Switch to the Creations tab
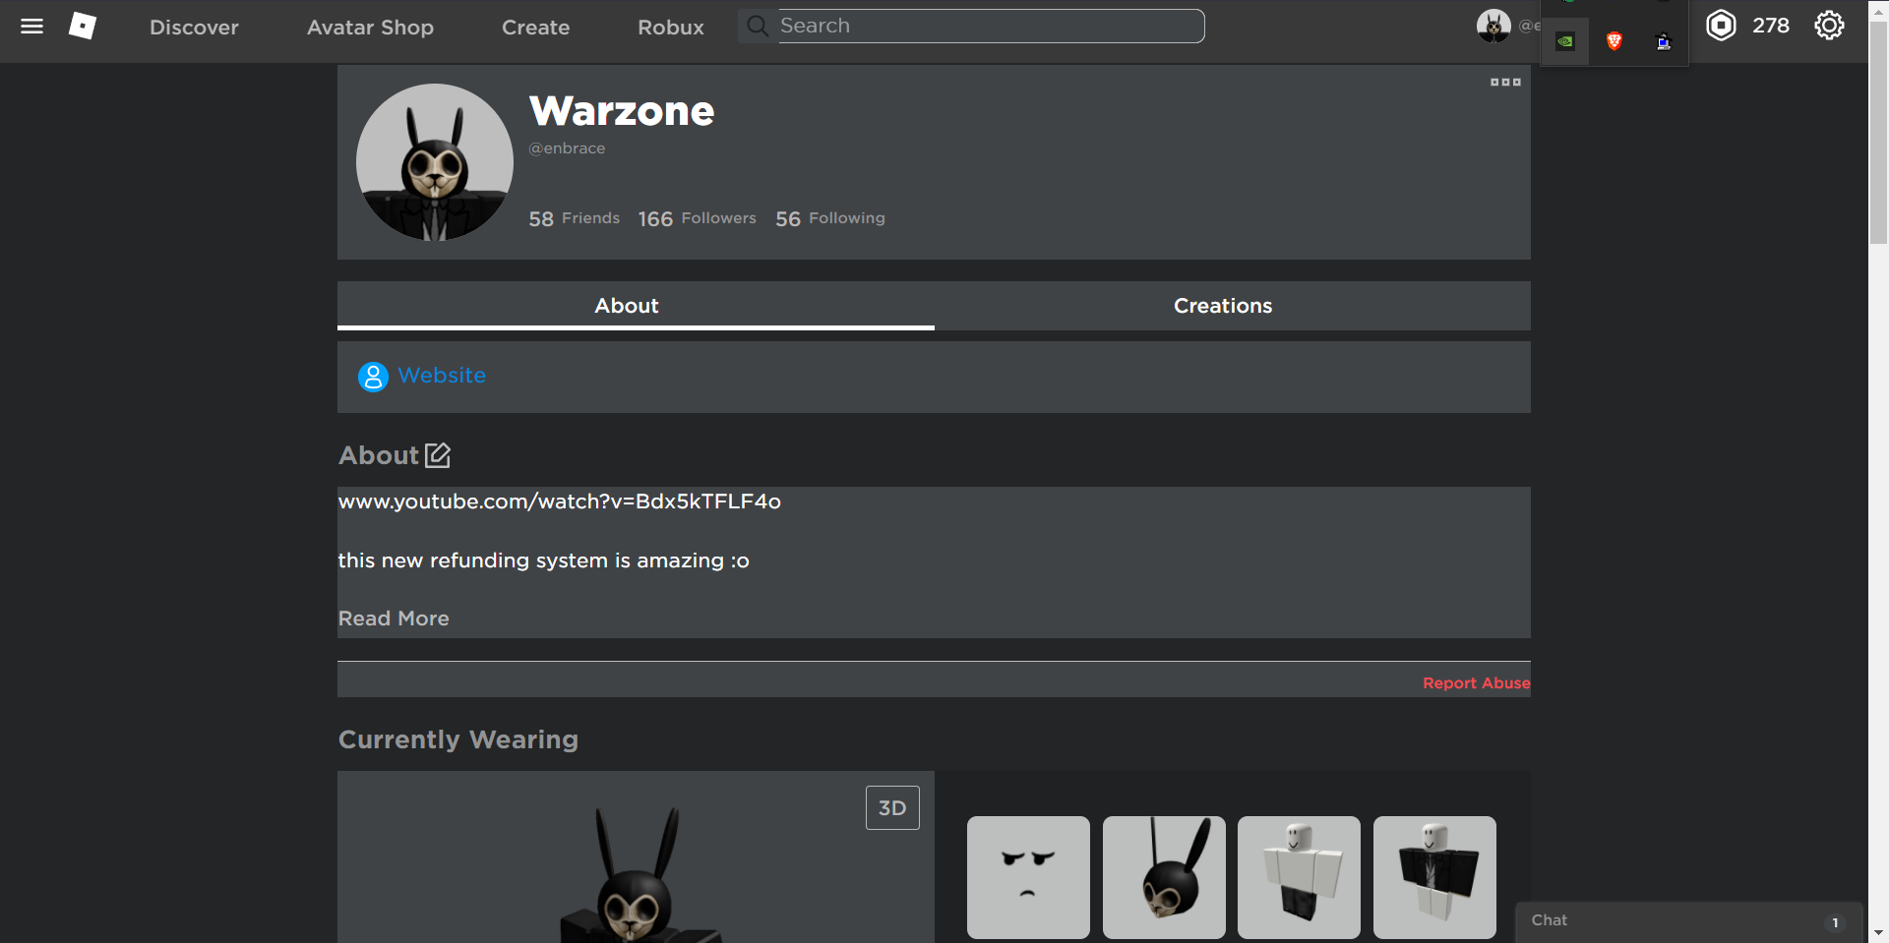The height and width of the screenshot is (943, 1889). (1222, 306)
